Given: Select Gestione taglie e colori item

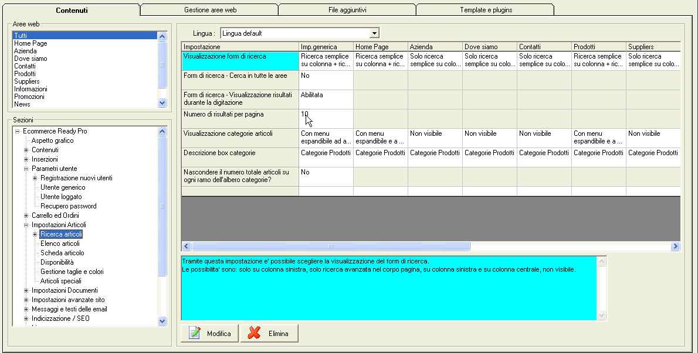Looking at the screenshot, I should coord(72,272).
